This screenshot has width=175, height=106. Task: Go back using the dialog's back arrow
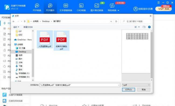click(13, 21)
